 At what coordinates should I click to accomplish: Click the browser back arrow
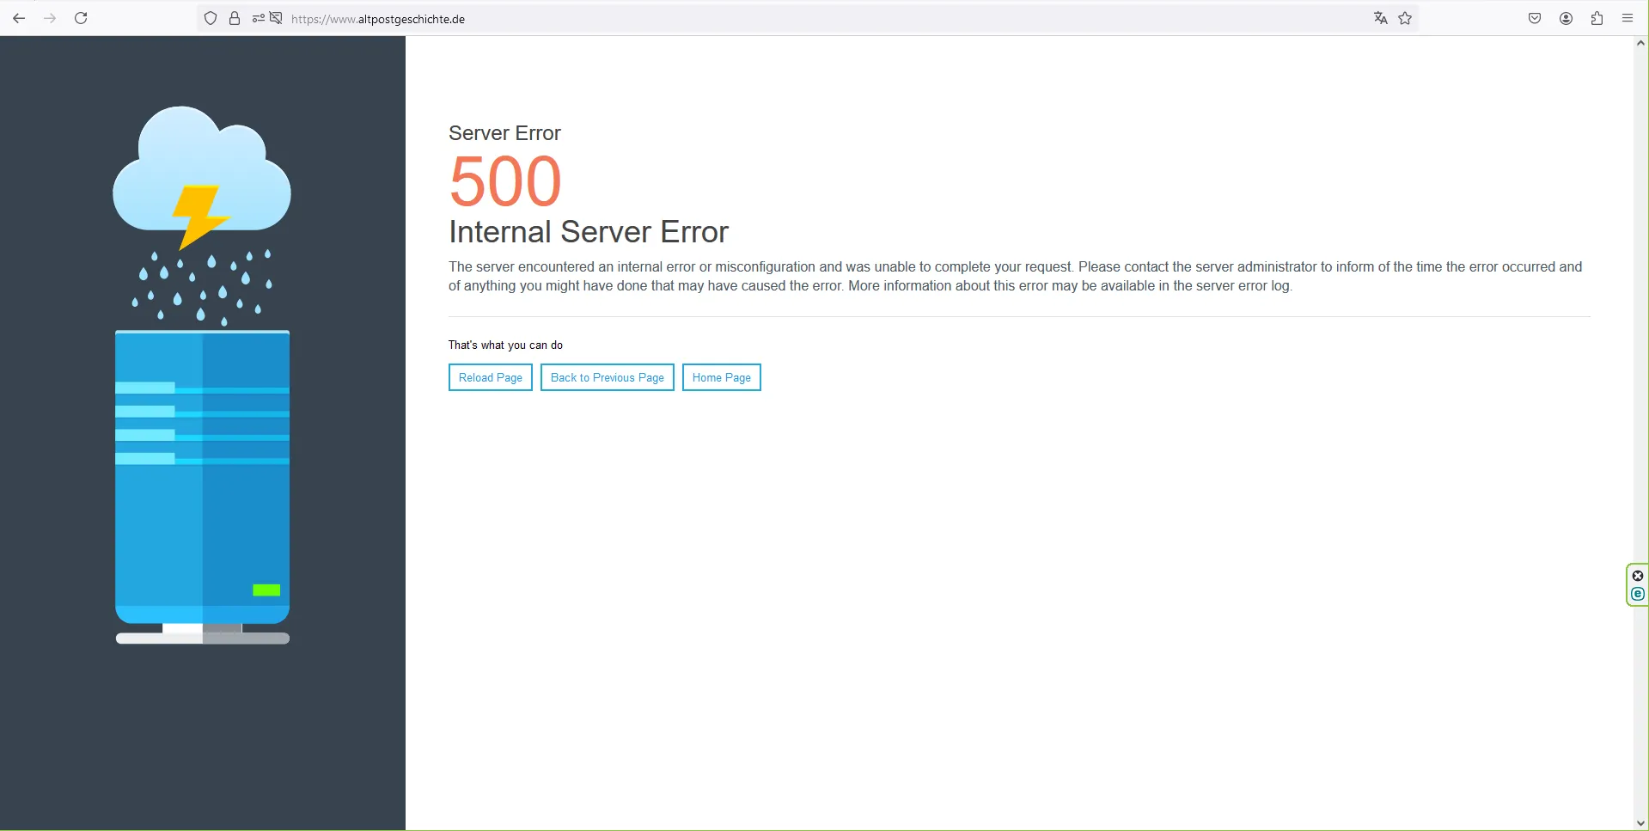click(x=19, y=18)
